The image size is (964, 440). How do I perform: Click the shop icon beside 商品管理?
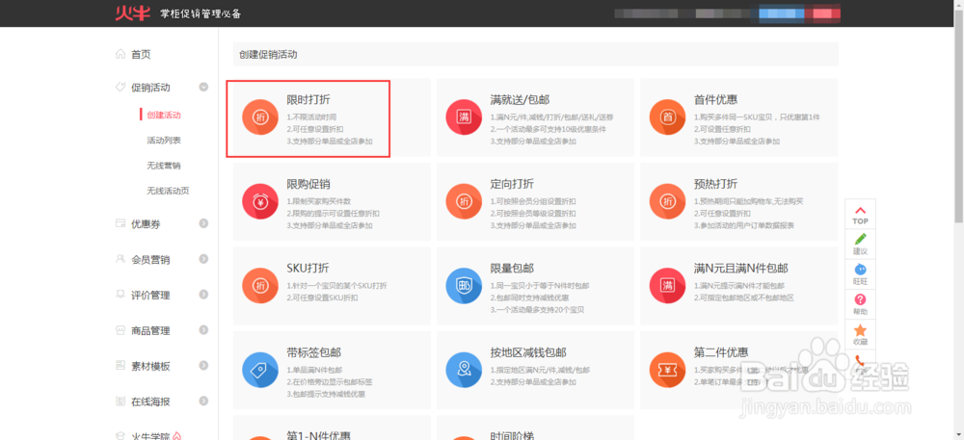(x=120, y=330)
